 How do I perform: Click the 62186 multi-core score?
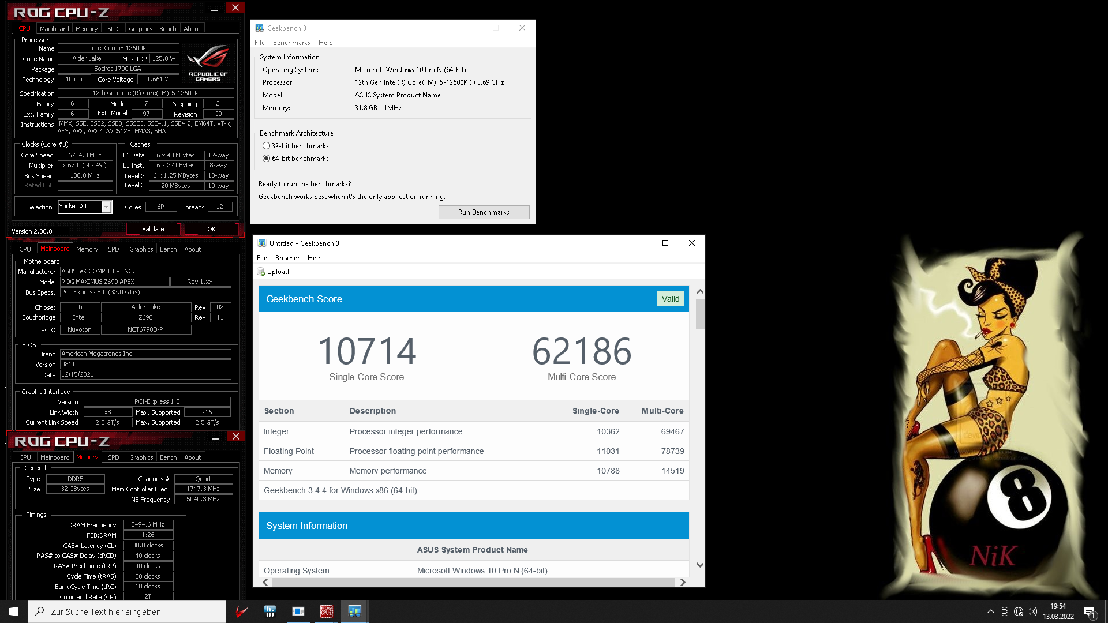[x=582, y=351]
